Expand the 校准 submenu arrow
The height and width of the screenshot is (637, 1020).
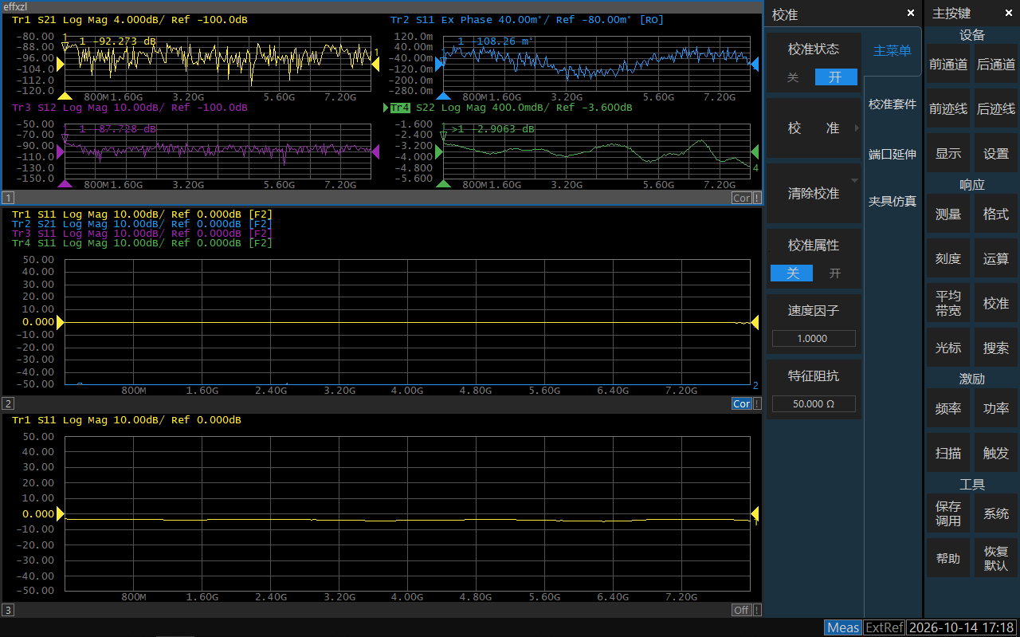[x=857, y=128]
